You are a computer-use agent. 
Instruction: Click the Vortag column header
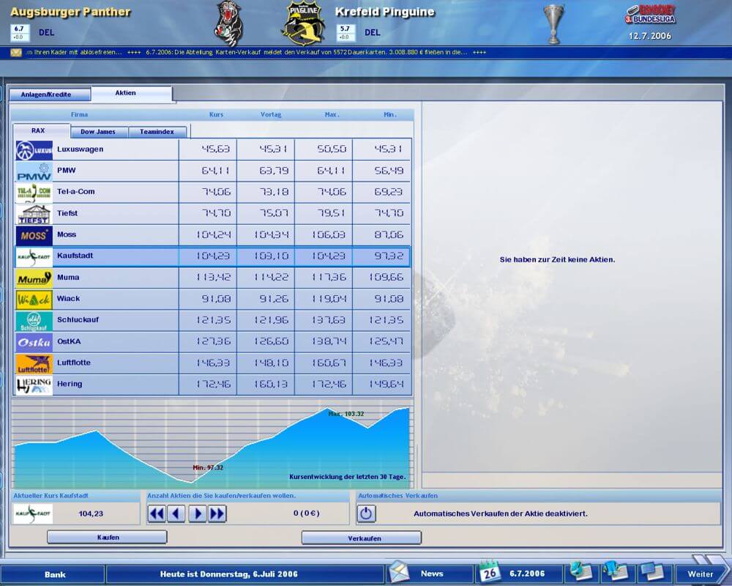click(271, 114)
